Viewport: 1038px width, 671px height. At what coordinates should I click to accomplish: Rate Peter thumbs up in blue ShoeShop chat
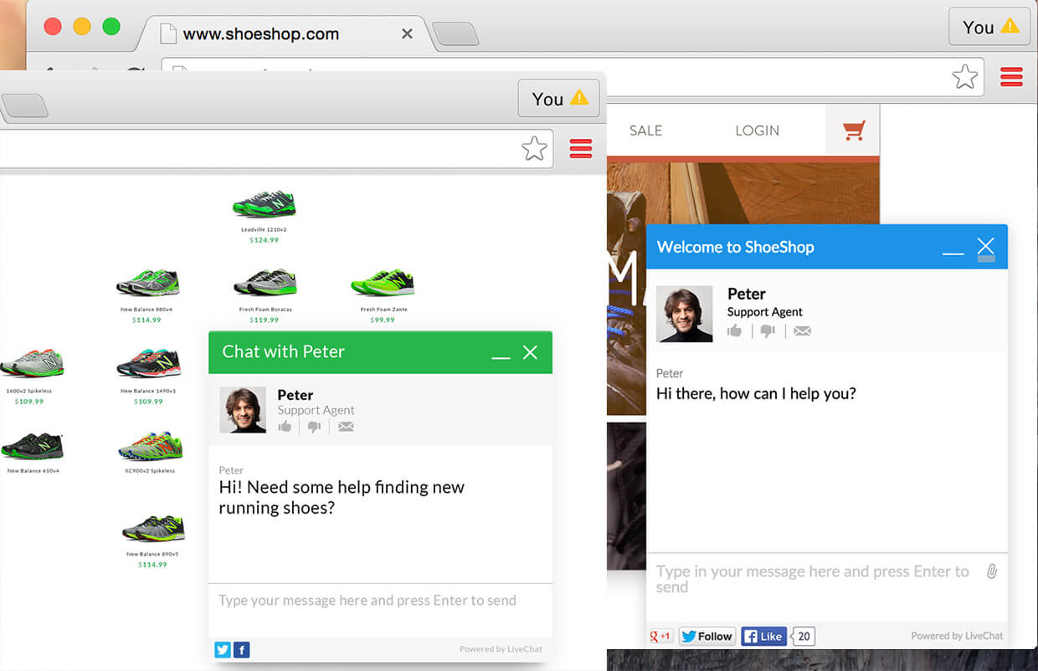[734, 330]
